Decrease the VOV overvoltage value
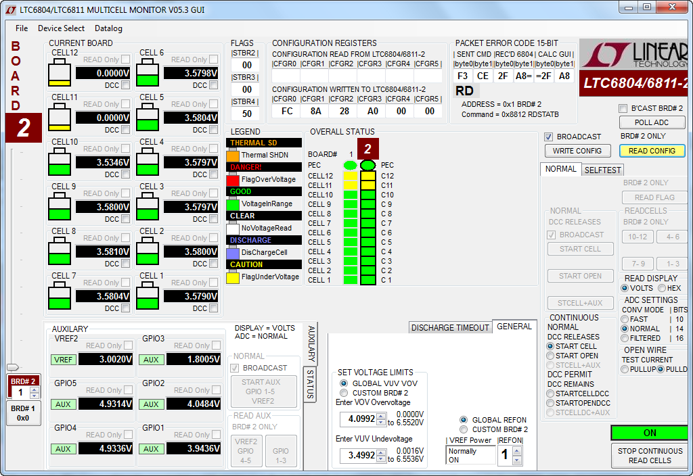693x476 pixels. tap(381, 422)
